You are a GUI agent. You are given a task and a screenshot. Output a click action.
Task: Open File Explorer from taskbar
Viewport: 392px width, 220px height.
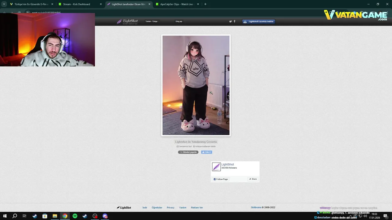[x=55, y=216]
